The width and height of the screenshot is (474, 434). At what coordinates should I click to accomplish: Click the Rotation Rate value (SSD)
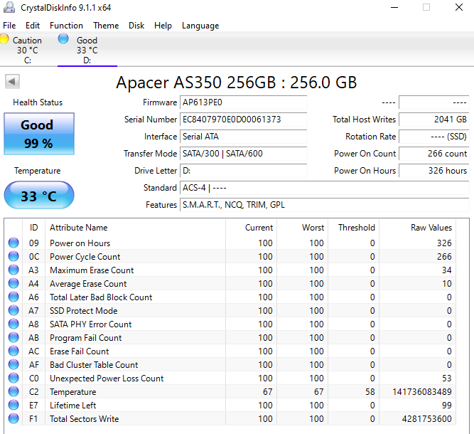point(434,137)
